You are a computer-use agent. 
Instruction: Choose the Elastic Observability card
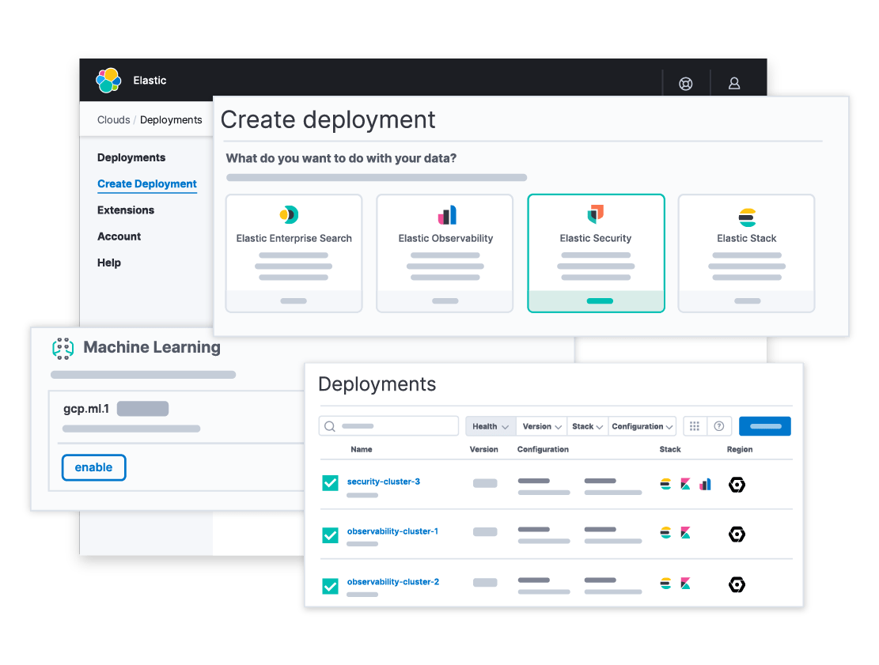click(445, 253)
